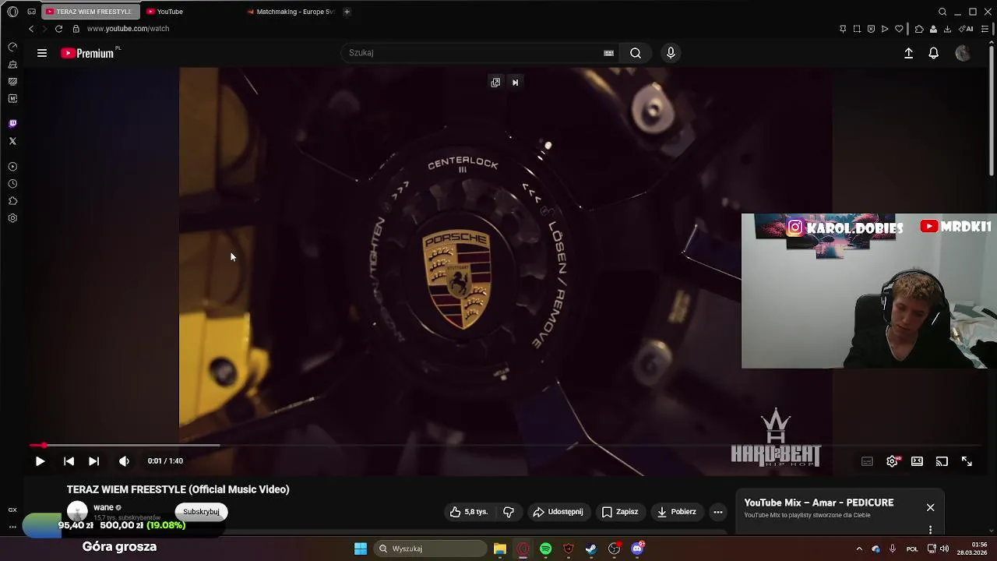997x561 pixels.
Task: Open the Windows Start menu
Action: (361, 549)
